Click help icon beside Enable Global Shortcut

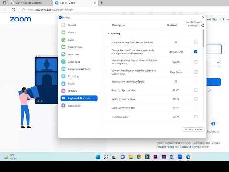[x=203, y=25]
